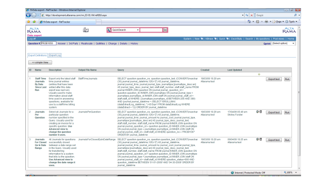Open the IE Page menu dropdown
Viewport: 325px width, 181px height.
click(x=279, y=22)
